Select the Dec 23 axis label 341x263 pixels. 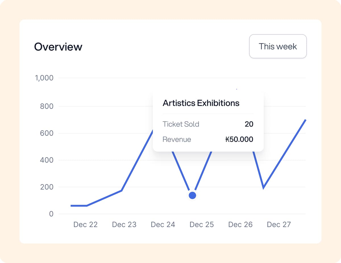(x=124, y=224)
